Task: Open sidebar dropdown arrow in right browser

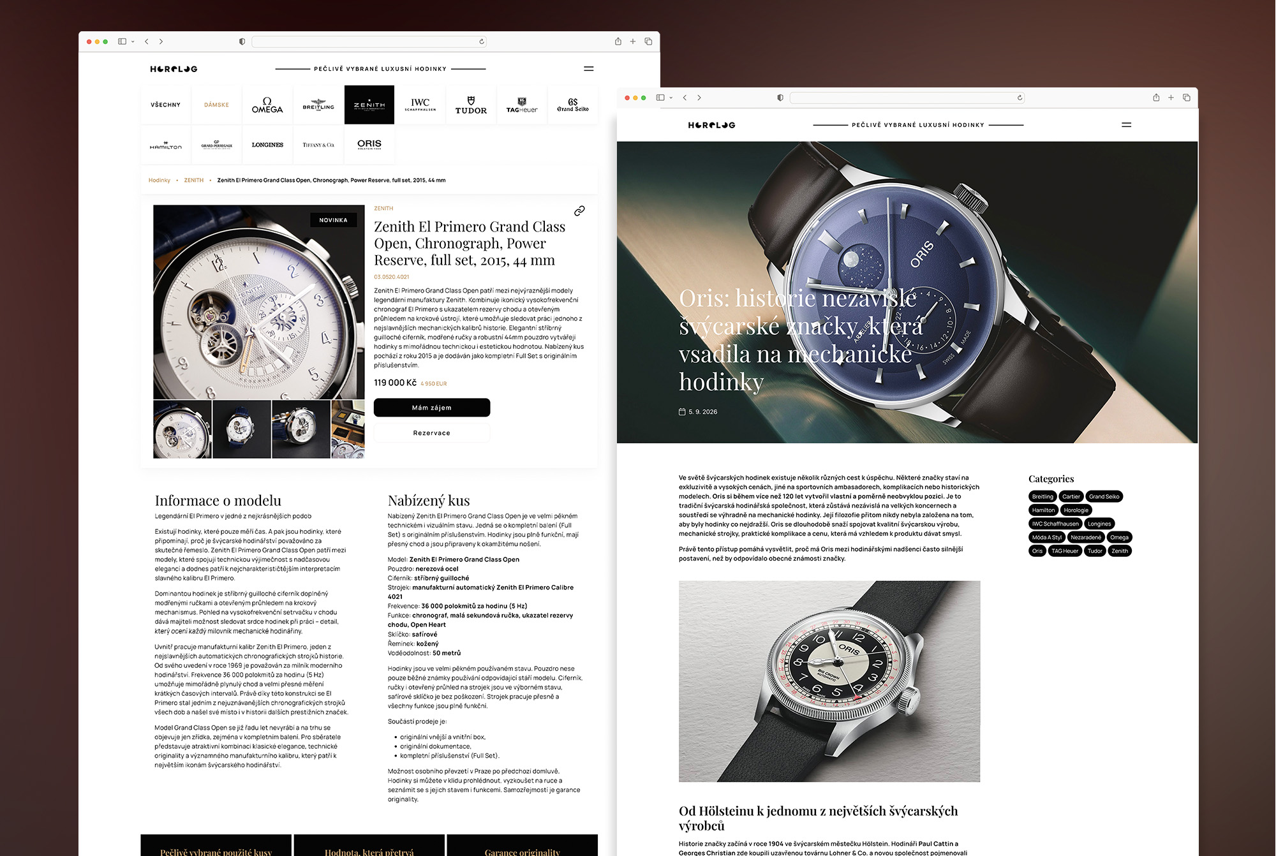Action: pyautogui.click(x=671, y=98)
